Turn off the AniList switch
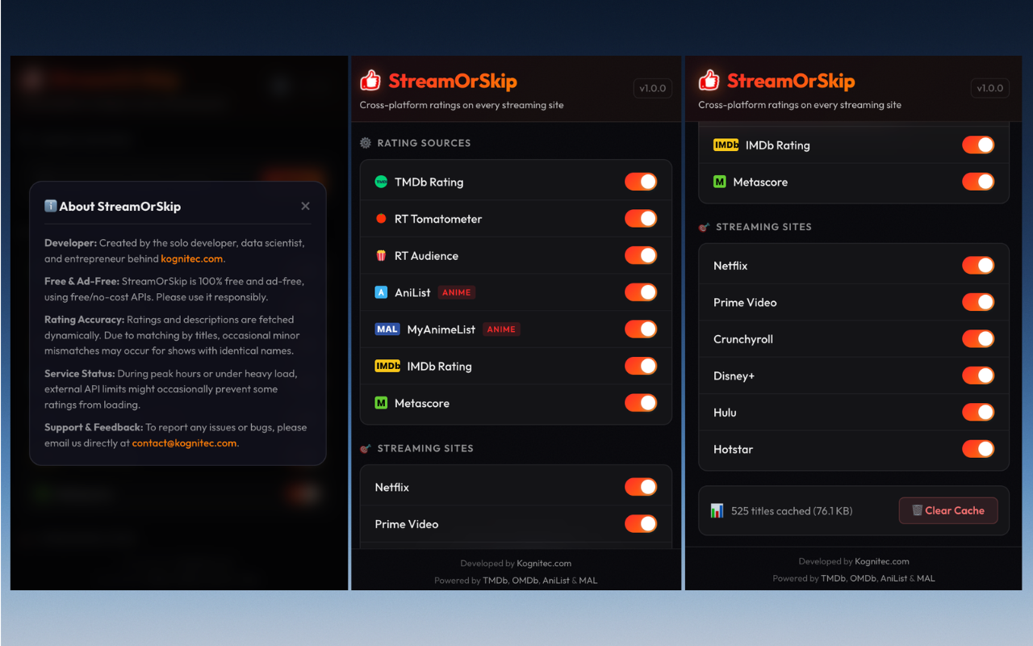This screenshot has height=646, width=1033. pos(641,292)
